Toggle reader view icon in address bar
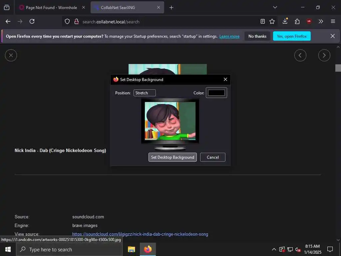The width and height of the screenshot is (341, 256). click(x=263, y=21)
